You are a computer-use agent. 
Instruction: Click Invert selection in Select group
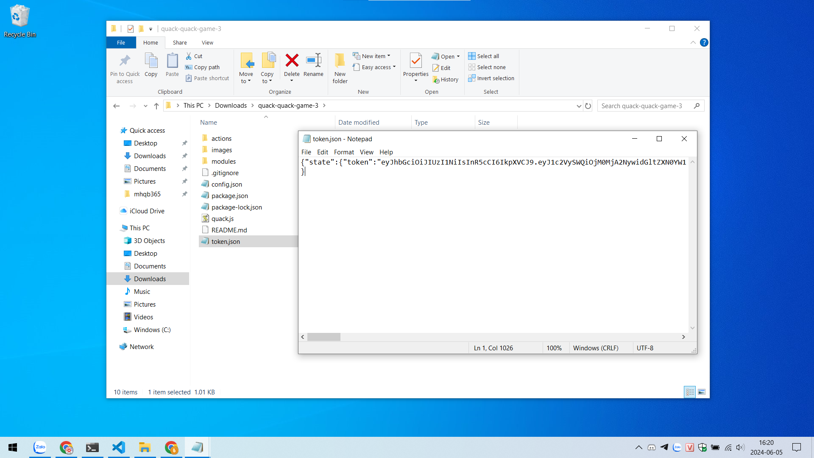click(x=491, y=78)
